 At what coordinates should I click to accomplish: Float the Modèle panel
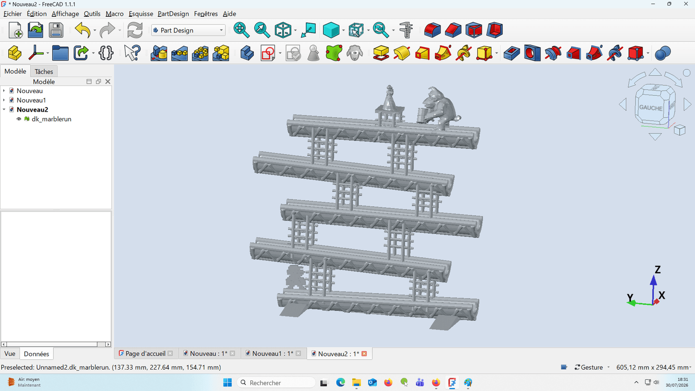pos(98,82)
